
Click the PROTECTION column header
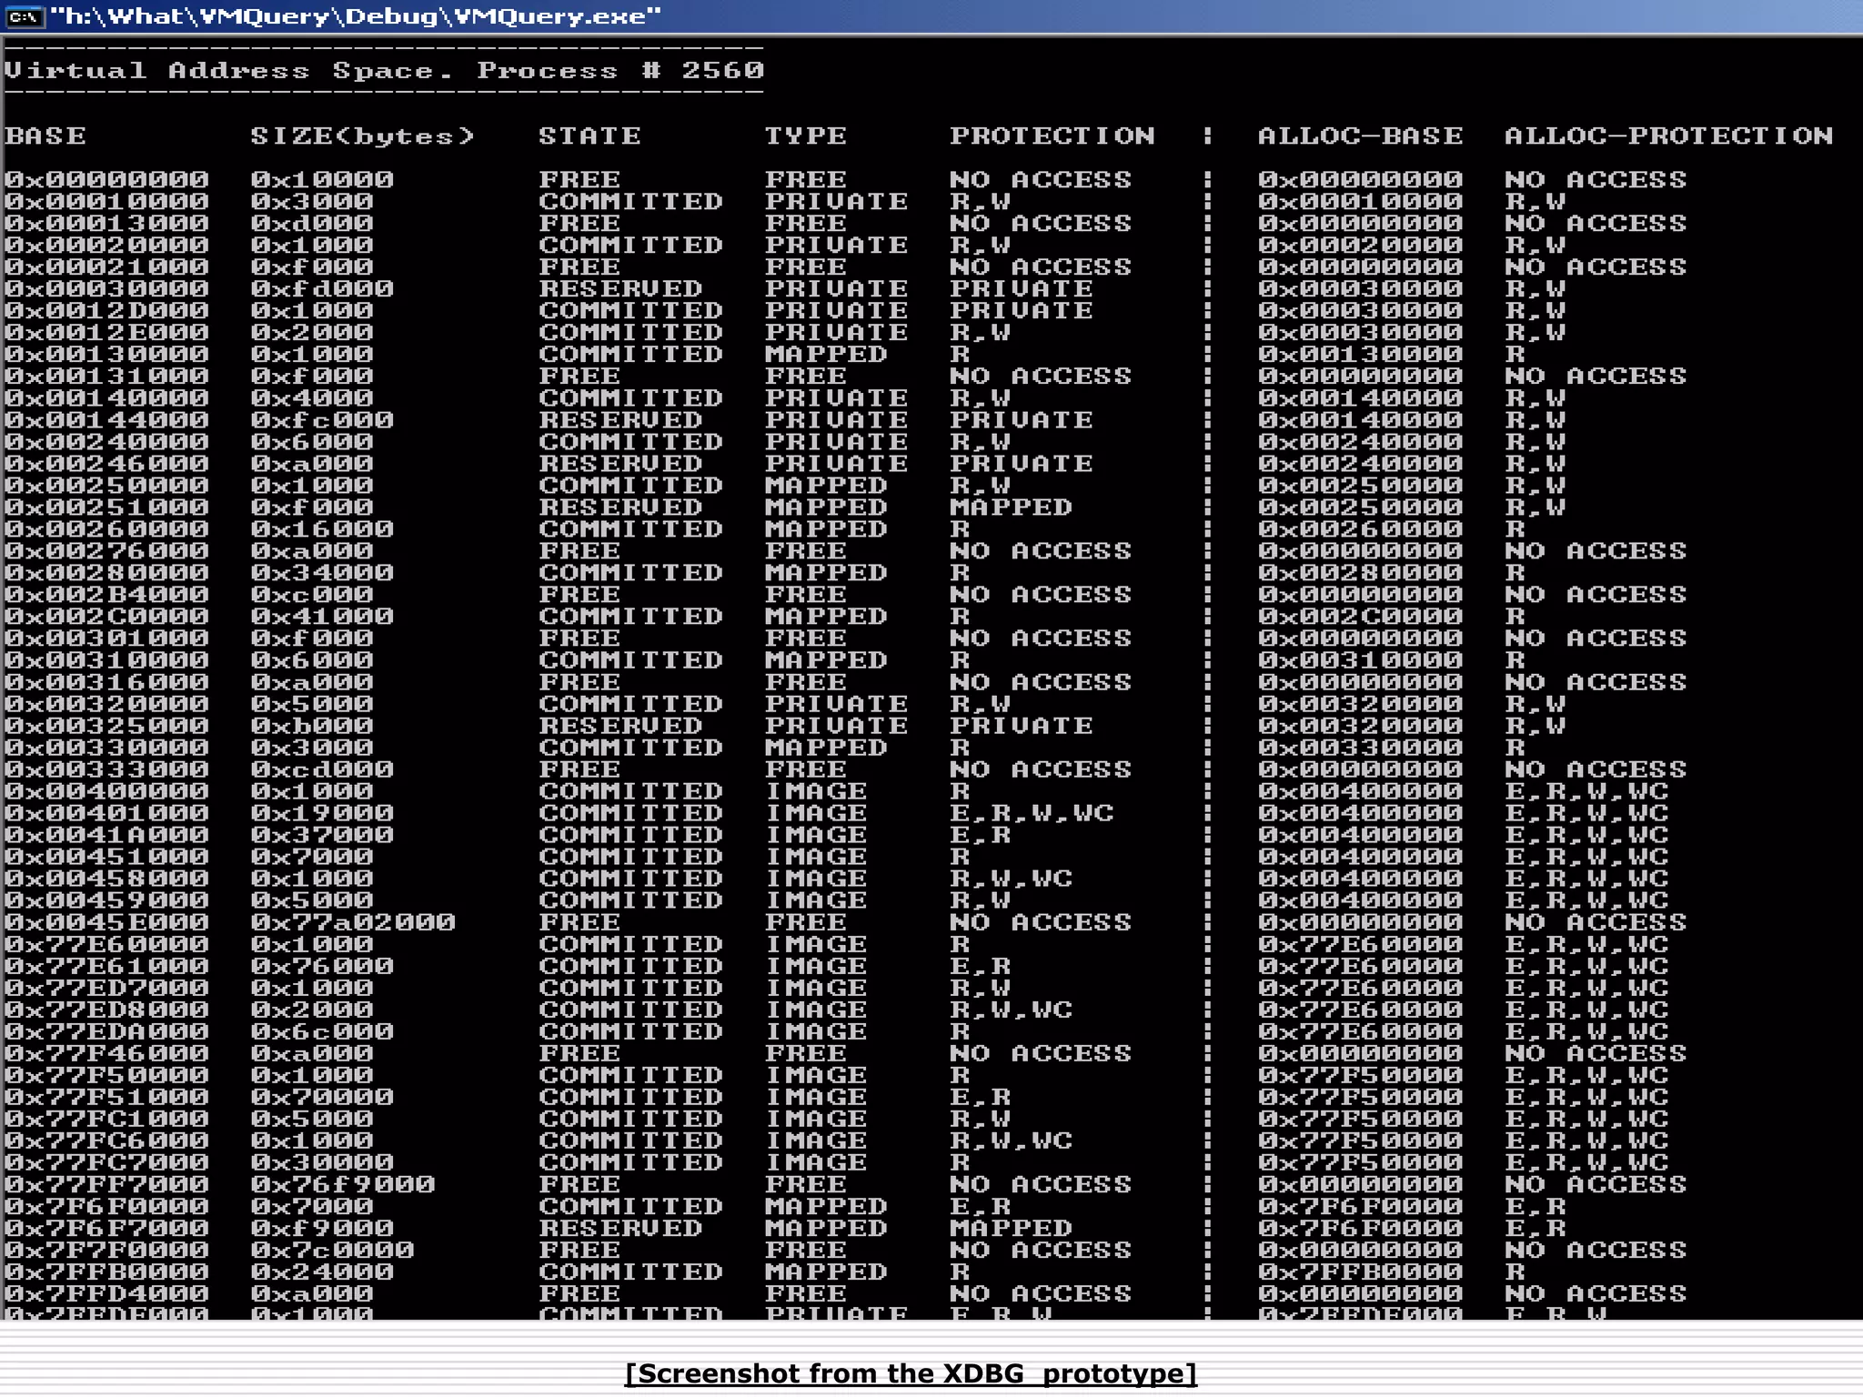[1052, 136]
